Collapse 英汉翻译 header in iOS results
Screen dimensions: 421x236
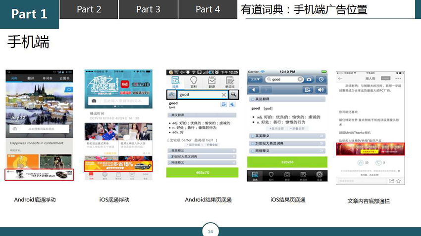click(x=287, y=99)
